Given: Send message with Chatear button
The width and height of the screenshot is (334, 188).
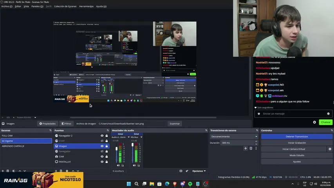Looking at the screenshot, I should 325,122.
